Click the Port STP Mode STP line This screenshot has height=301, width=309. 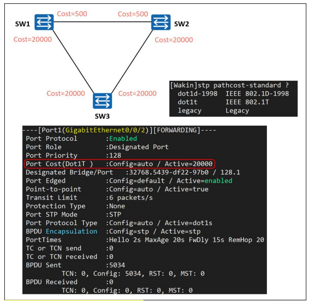[x=73, y=214]
